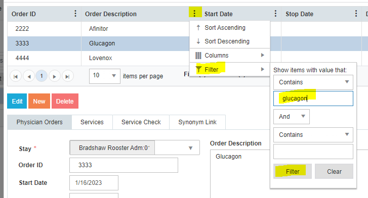
Task: Select Lovenox order description cell
Action: pyautogui.click(x=136, y=58)
